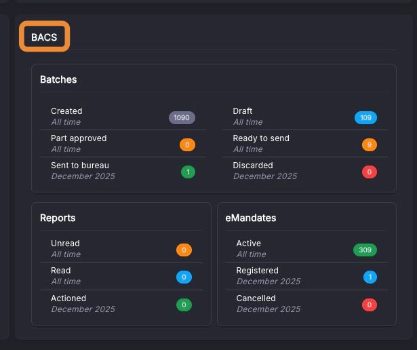Click 'All time' under Active

[x=252, y=254]
